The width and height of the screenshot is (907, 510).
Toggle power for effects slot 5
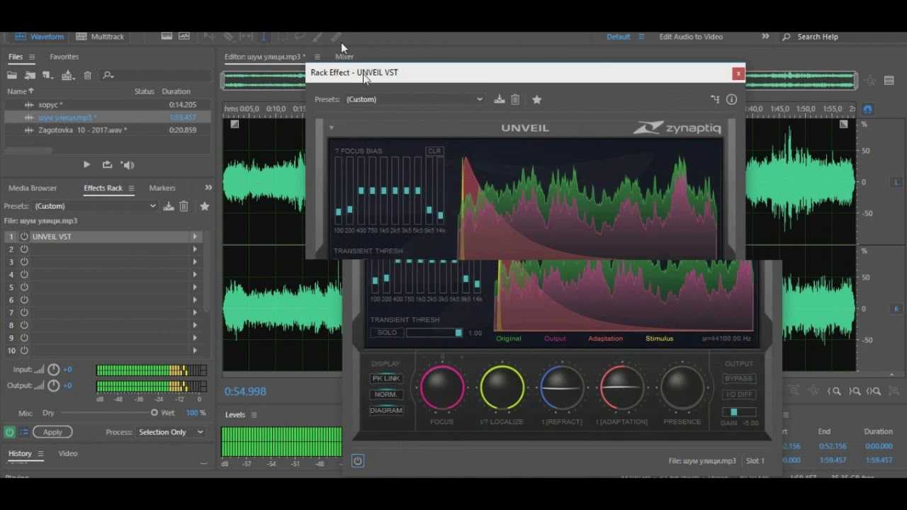[24, 287]
